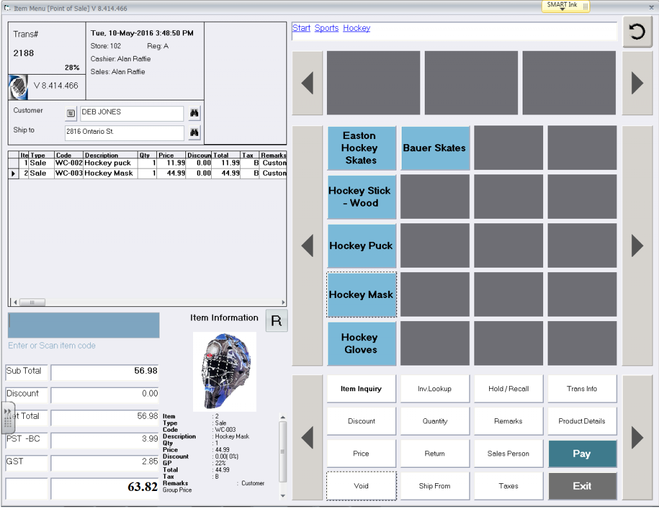Screen dimensions: 659x527
Task: Open the Sports breadcrumb category
Action: 326,28
